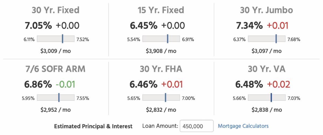Open the 30 Yr. FHA rate title
This screenshot has height=135, width=323.
[161, 69]
